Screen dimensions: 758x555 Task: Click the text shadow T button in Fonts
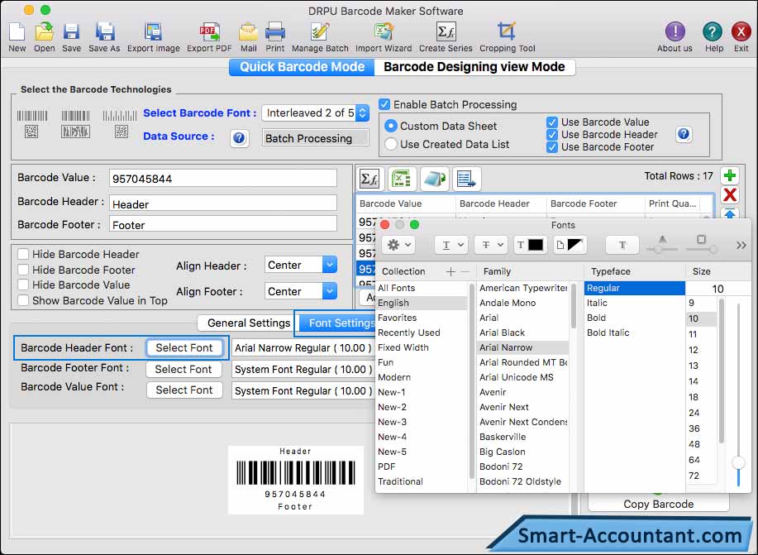622,245
